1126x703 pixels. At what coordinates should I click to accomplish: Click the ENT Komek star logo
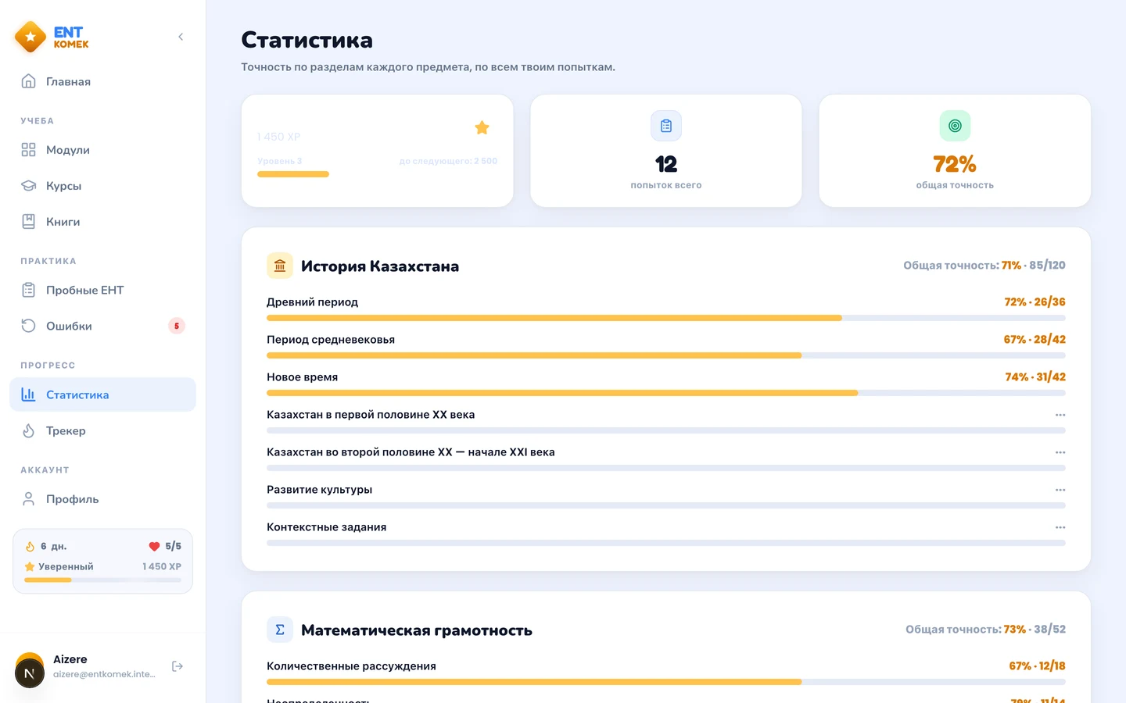coord(30,37)
